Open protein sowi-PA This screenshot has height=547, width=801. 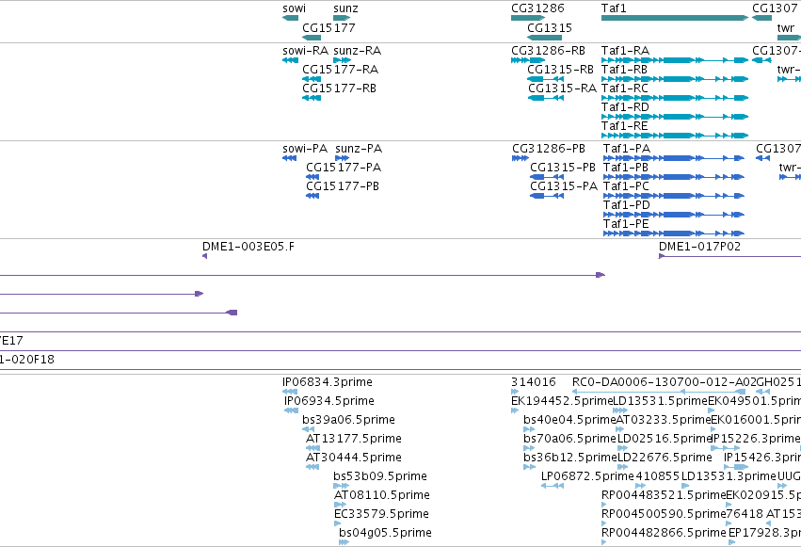[x=289, y=158]
